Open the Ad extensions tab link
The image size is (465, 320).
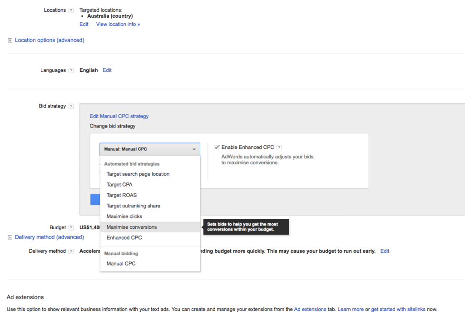[x=310, y=309]
